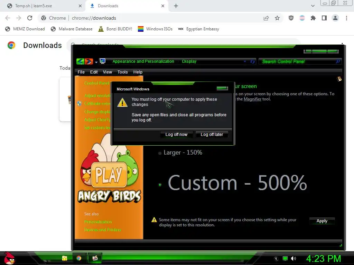The width and height of the screenshot is (354, 265).
Task: Click the green network tray icon
Action: [x=285, y=258]
